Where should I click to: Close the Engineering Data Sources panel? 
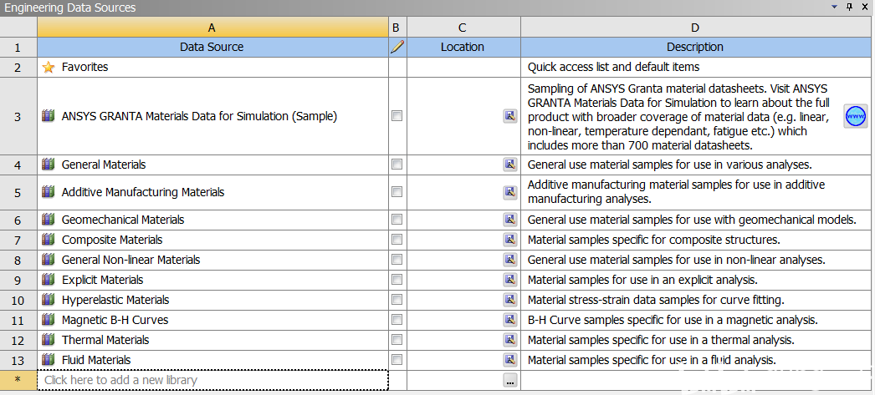865,8
